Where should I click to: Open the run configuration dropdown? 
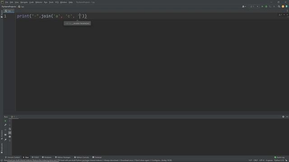click(x=254, y=7)
